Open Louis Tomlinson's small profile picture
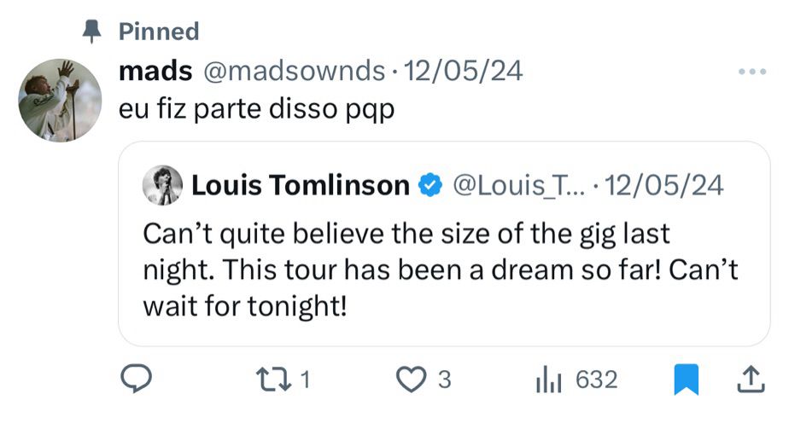Image resolution: width=789 pixels, height=429 pixels. (x=161, y=185)
